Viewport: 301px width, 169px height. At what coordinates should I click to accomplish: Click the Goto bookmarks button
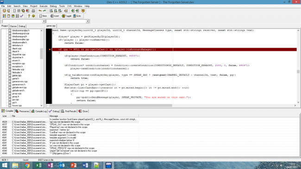pyautogui.click(x=77, y=16)
